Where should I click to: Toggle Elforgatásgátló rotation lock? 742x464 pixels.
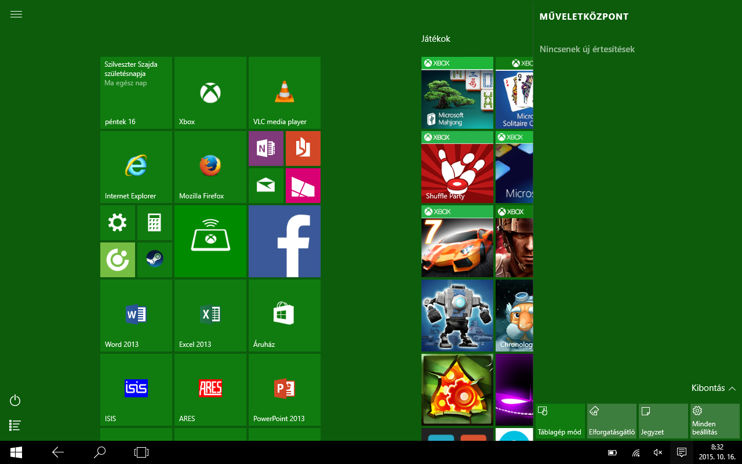click(612, 421)
